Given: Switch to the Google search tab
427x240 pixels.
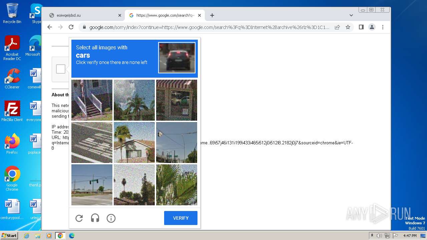Looking at the screenshot, I should pos(165,15).
